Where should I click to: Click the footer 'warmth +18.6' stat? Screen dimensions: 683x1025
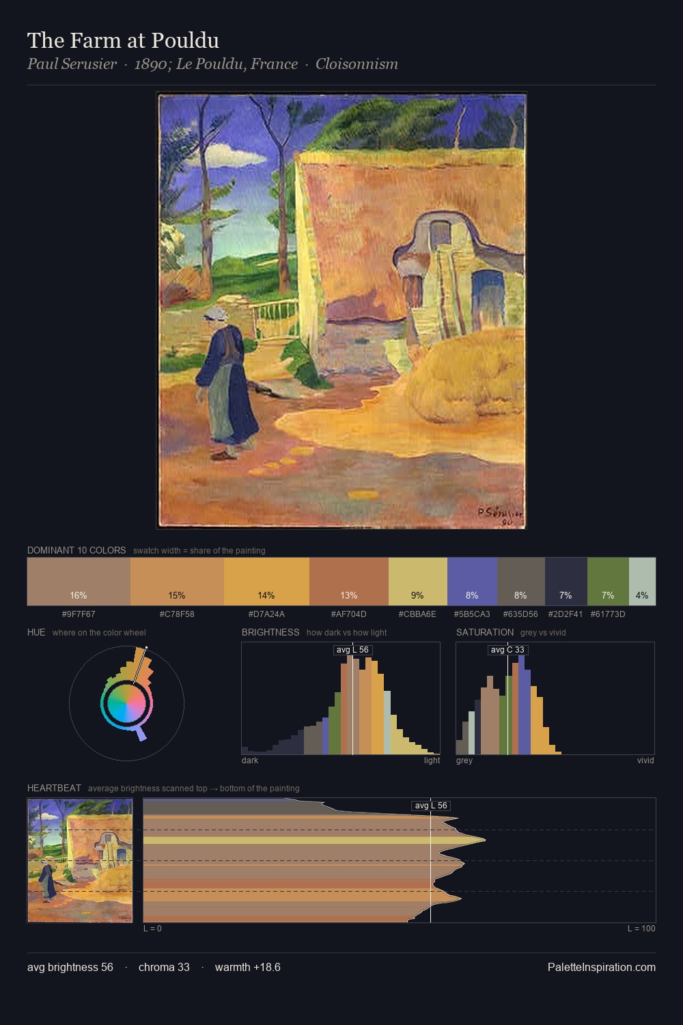coord(248,968)
